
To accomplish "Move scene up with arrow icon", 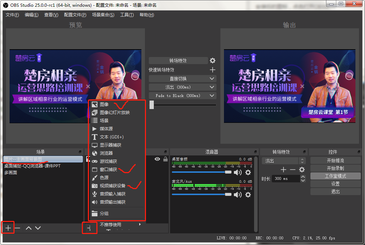I will tap(29, 228).
